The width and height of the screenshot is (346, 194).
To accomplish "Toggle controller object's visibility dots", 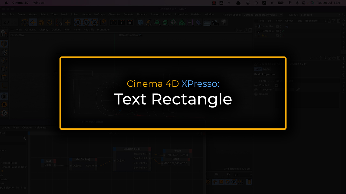I will [x=280, y=26].
